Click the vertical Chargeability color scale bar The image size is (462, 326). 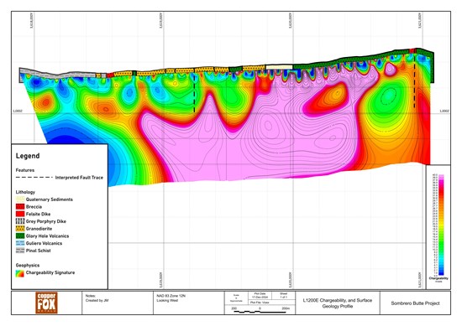coord(441,225)
